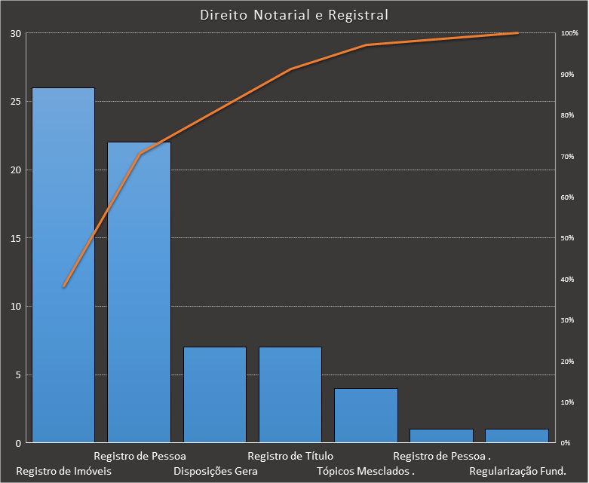The image size is (589, 483).
Task: Click the orange cumulative line's final point
Action: (517, 33)
